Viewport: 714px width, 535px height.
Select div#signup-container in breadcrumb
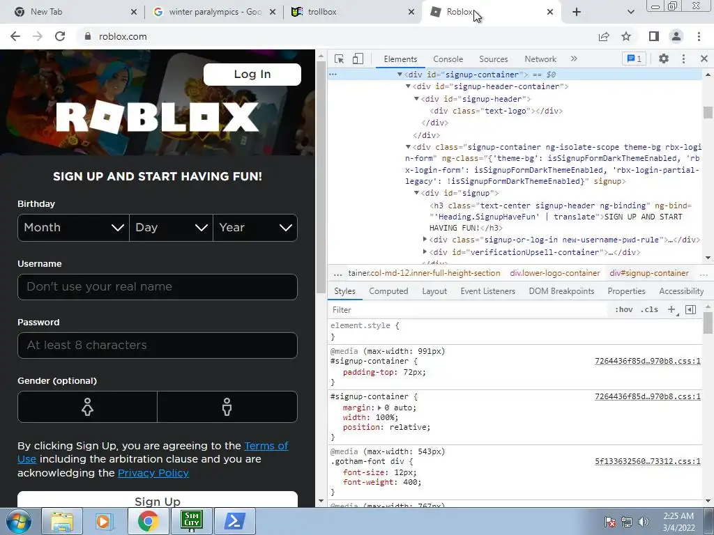649,273
